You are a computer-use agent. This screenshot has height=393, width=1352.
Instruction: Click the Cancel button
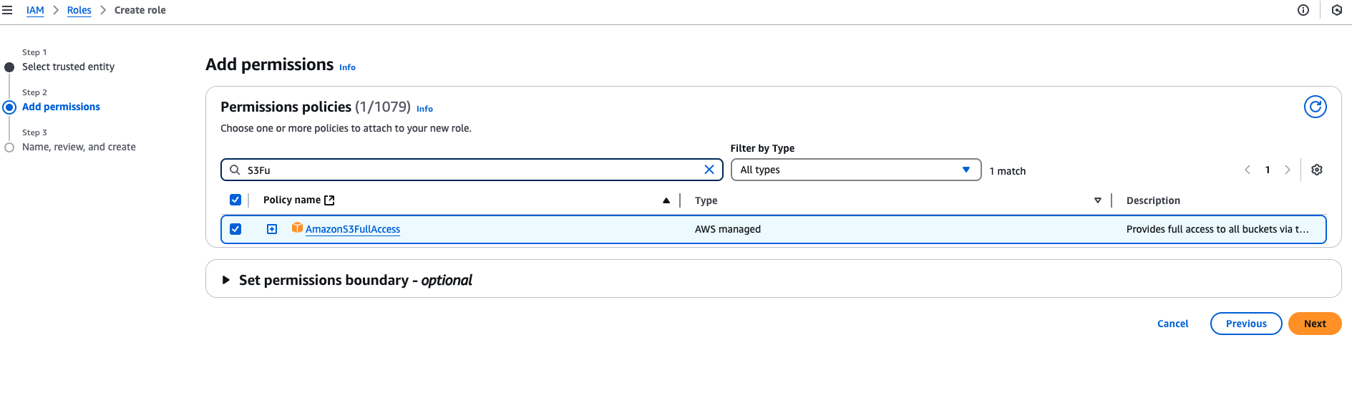click(1172, 324)
